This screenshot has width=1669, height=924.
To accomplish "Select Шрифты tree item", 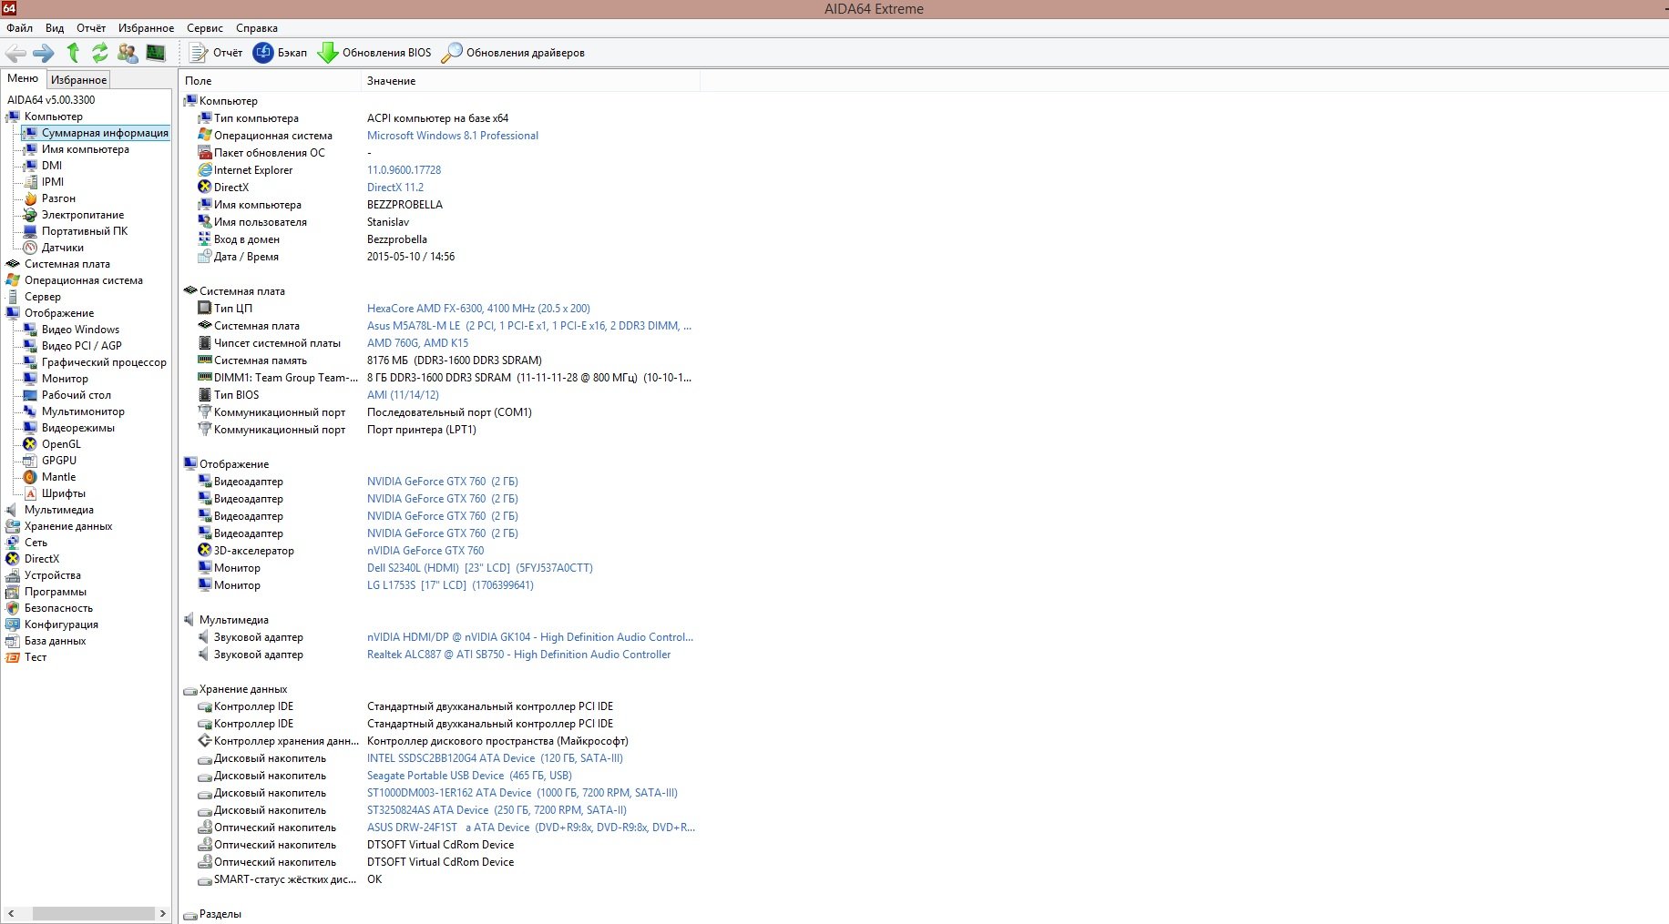I will (x=64, y=493).
